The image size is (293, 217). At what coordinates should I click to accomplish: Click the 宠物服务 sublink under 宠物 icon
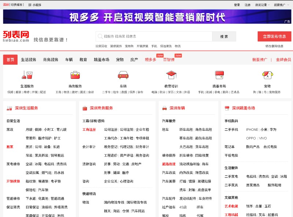(x=275, y=92)
